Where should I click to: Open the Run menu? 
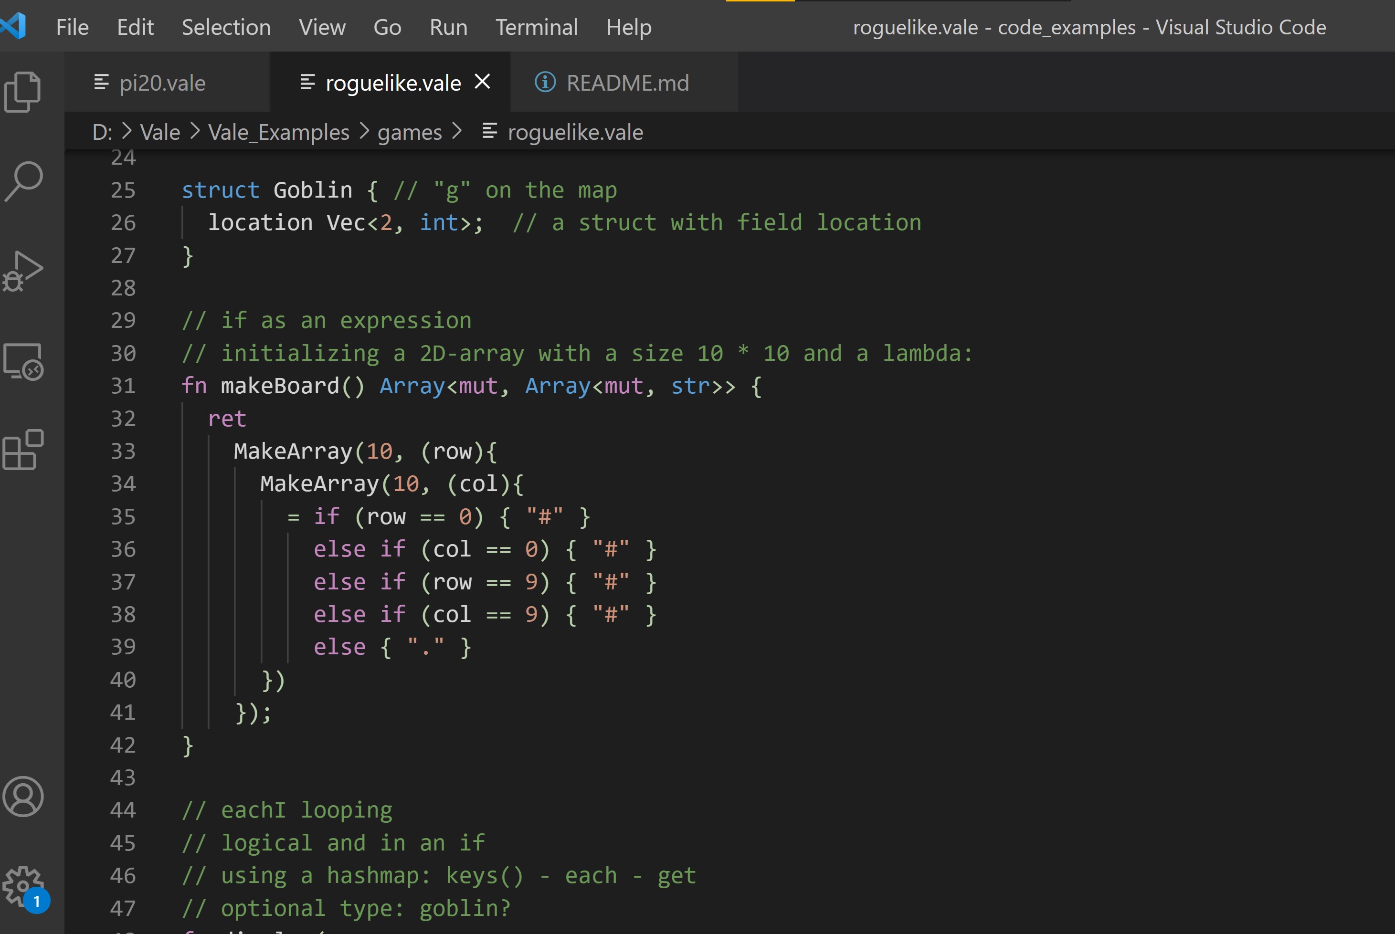(x=448, y=27)
